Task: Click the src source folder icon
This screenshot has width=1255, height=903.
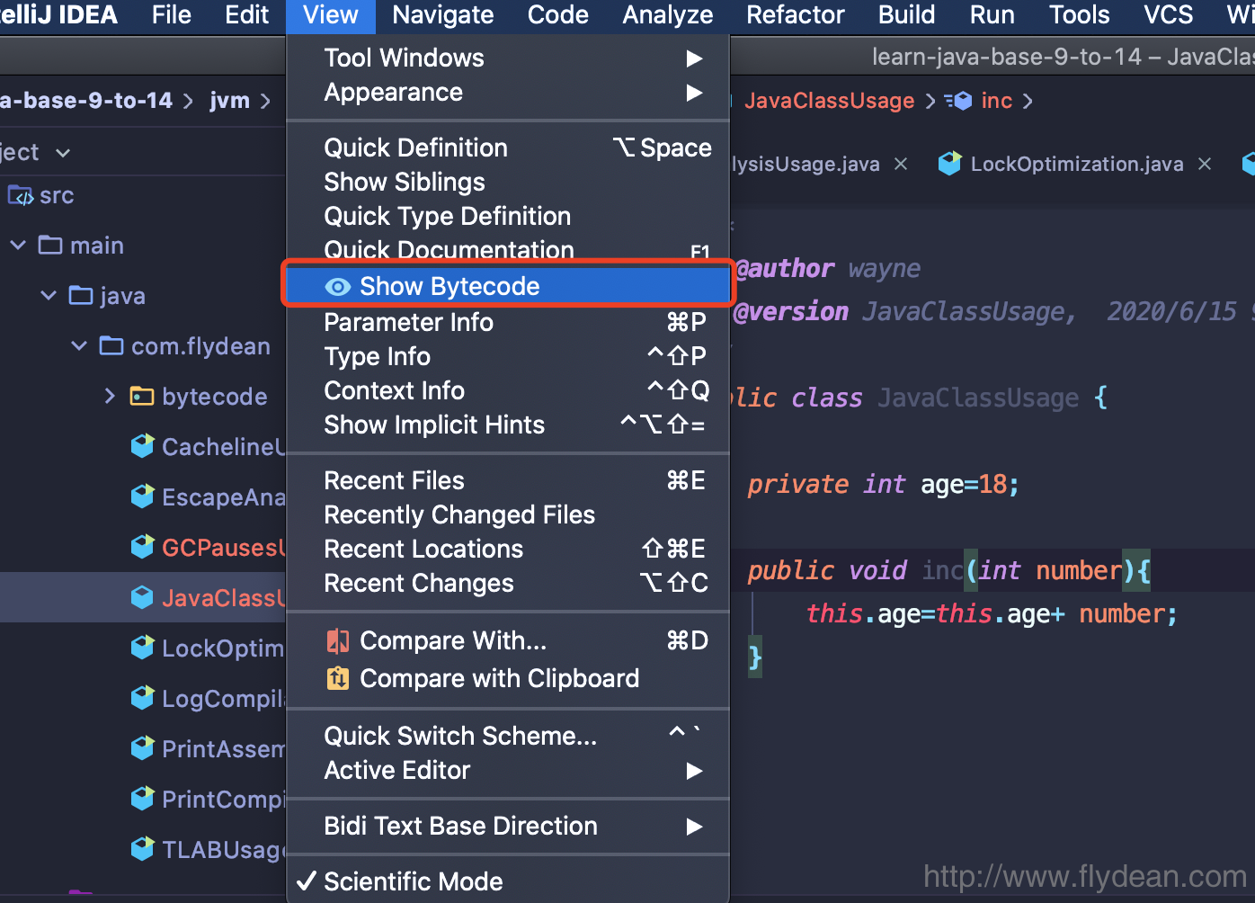Action: [x=21, y=195]
